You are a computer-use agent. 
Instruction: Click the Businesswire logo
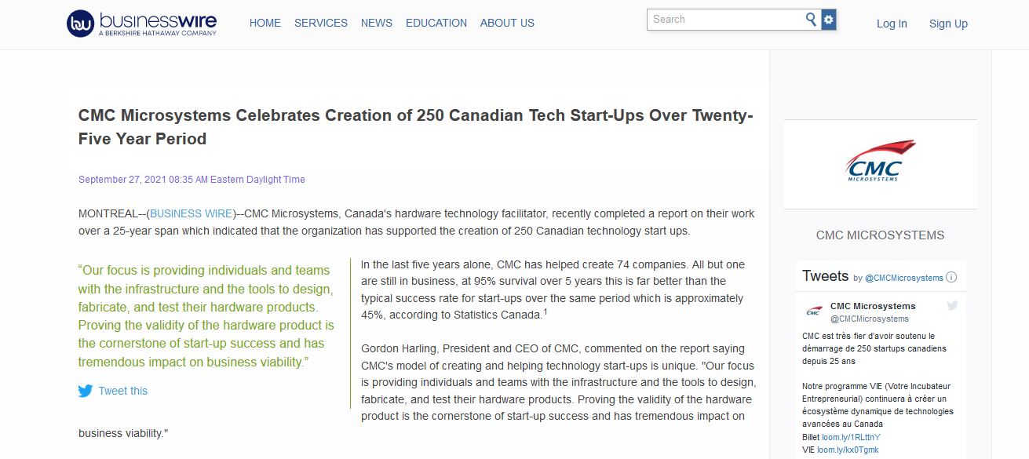141,23
